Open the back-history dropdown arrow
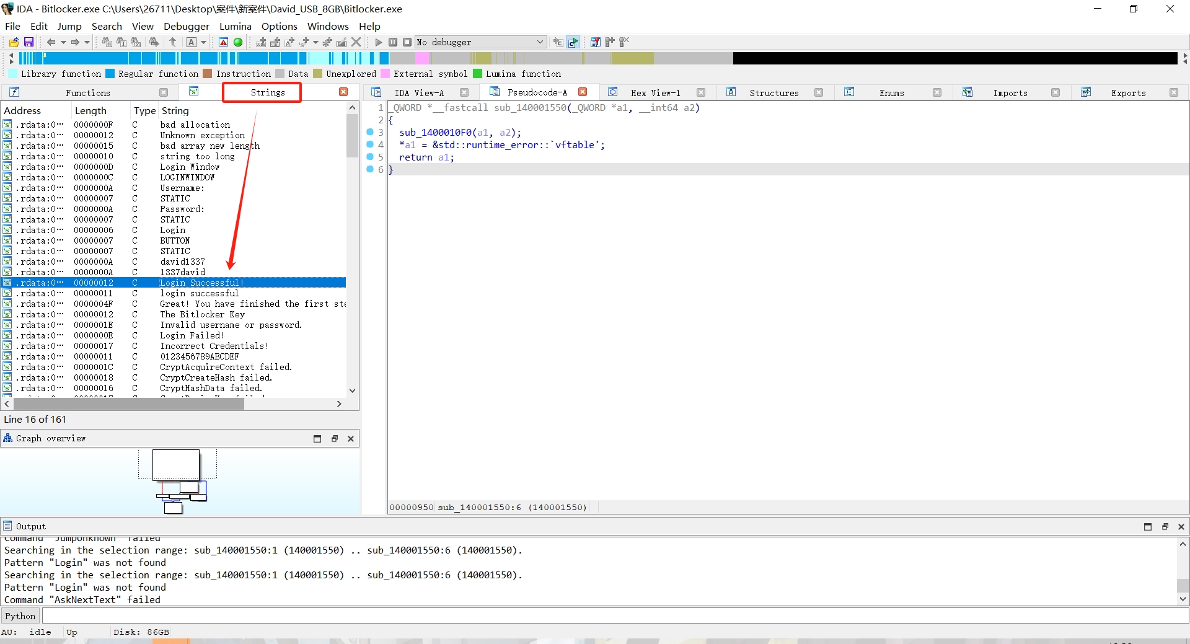This screenshot has width=1190, height=644. [x=63, y=42]
